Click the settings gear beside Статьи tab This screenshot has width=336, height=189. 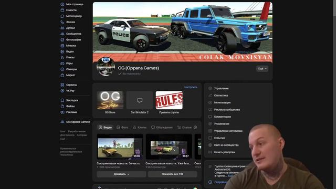pyautogui.click(x=195, y=127)
